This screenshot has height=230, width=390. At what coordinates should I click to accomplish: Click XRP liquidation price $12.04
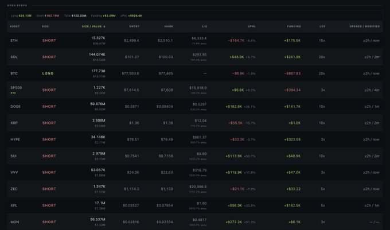201,121
